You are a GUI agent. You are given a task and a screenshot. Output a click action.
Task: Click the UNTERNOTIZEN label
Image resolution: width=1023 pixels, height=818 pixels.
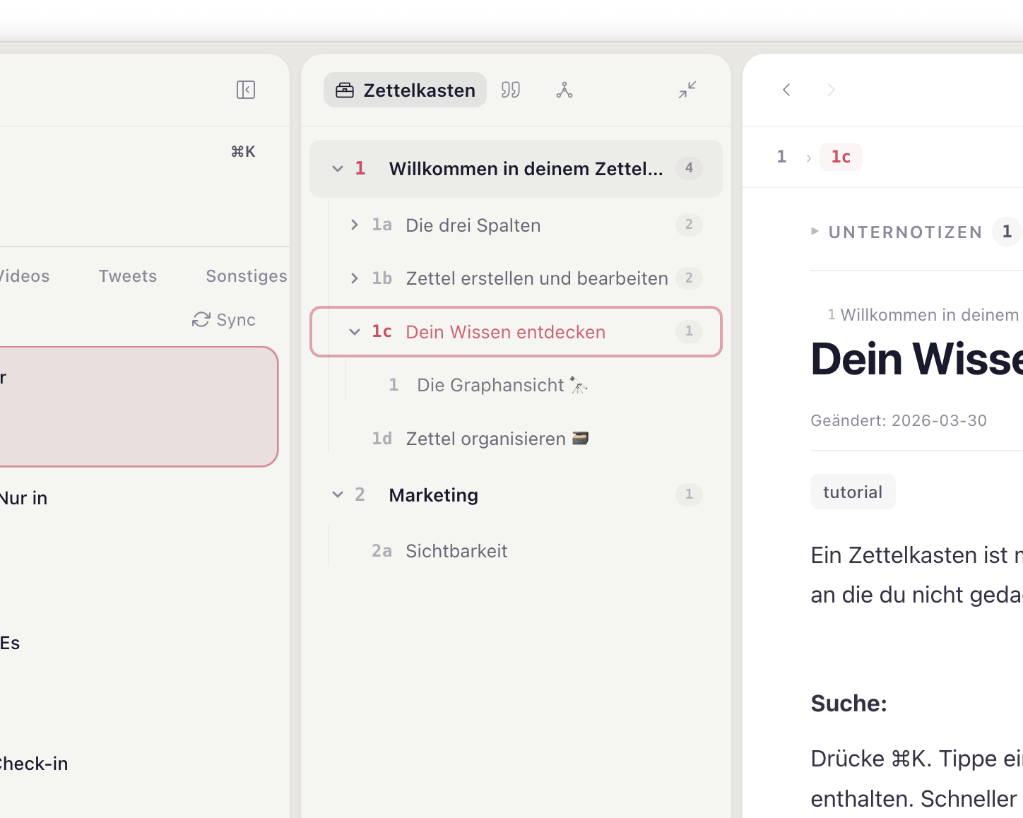(x=906, y=232)
